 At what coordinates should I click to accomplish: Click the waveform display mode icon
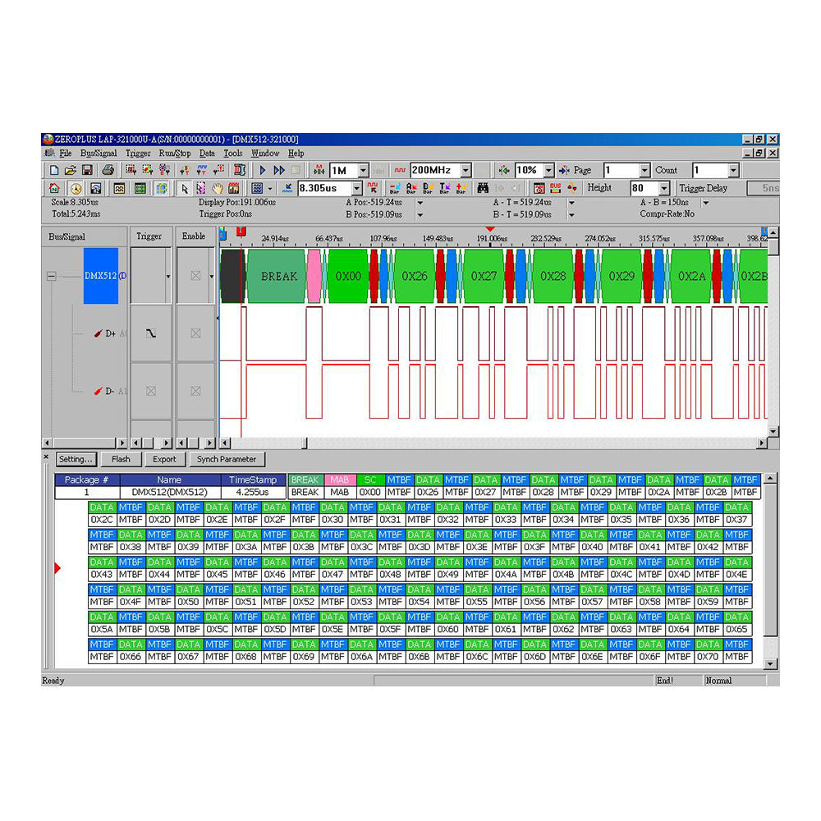(x=119, y=188)
